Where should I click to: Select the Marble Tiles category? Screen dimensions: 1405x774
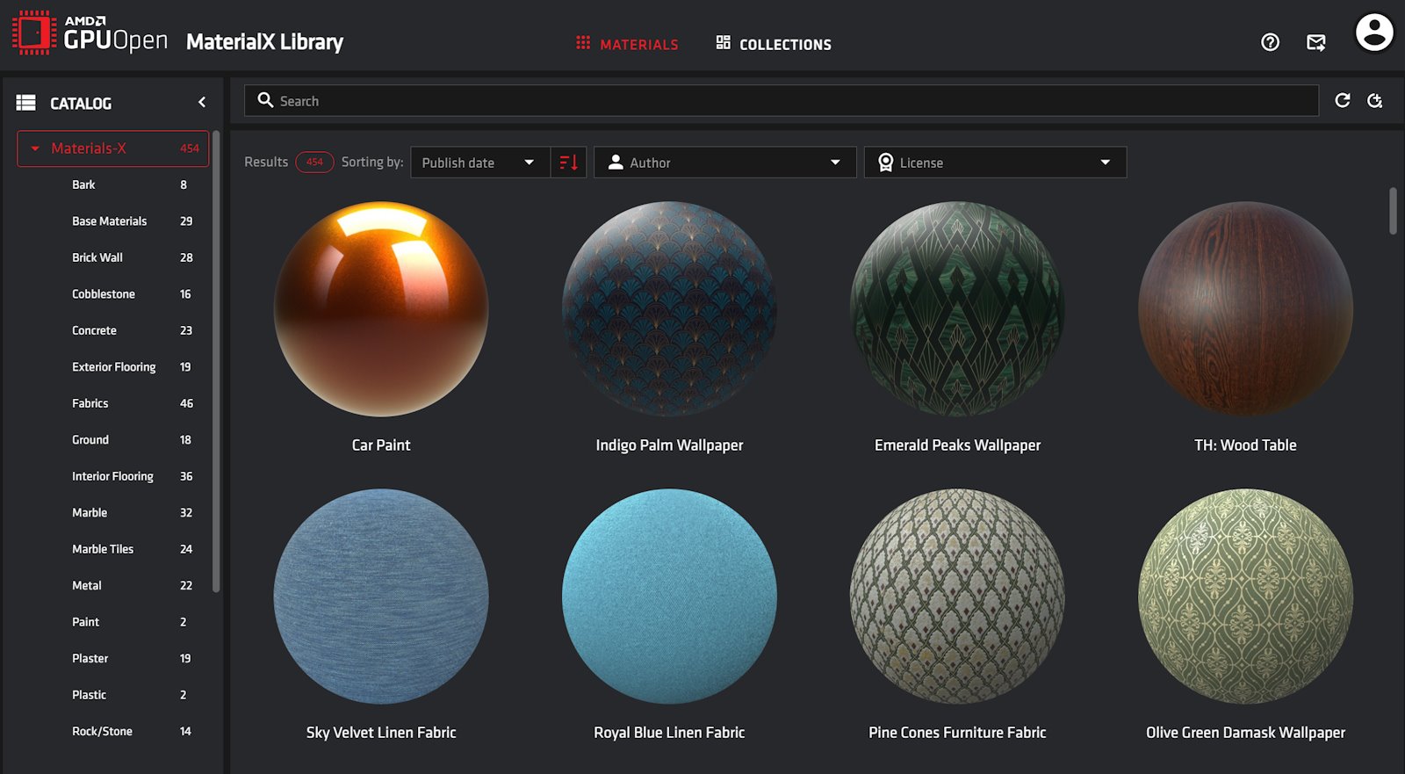[x=103, y=549]
